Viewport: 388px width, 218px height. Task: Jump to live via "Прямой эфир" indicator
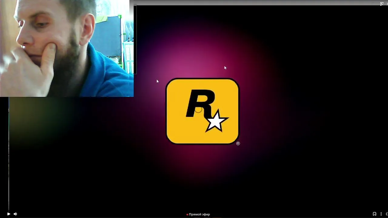pyautogui.click(x=198, y=214)
